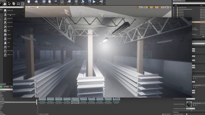Open View Options in the Content Browser

tap(167, 114)
